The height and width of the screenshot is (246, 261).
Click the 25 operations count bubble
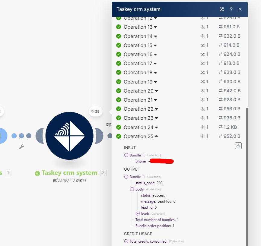point(96,111)
